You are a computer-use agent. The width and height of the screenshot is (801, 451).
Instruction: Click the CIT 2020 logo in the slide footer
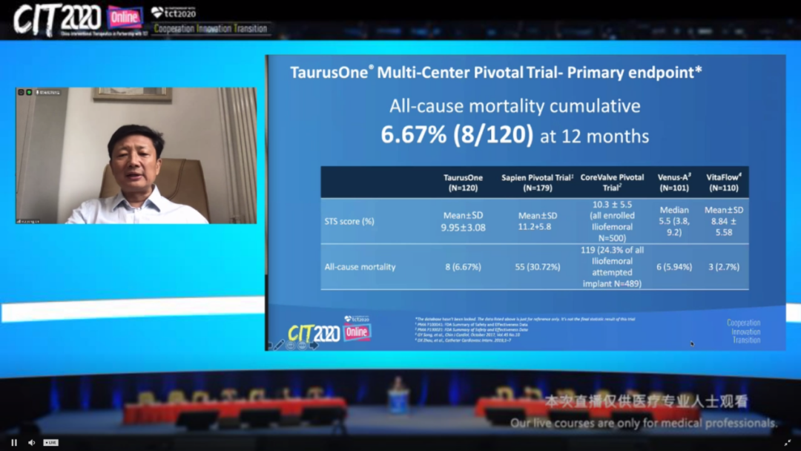tap(314, 334)
